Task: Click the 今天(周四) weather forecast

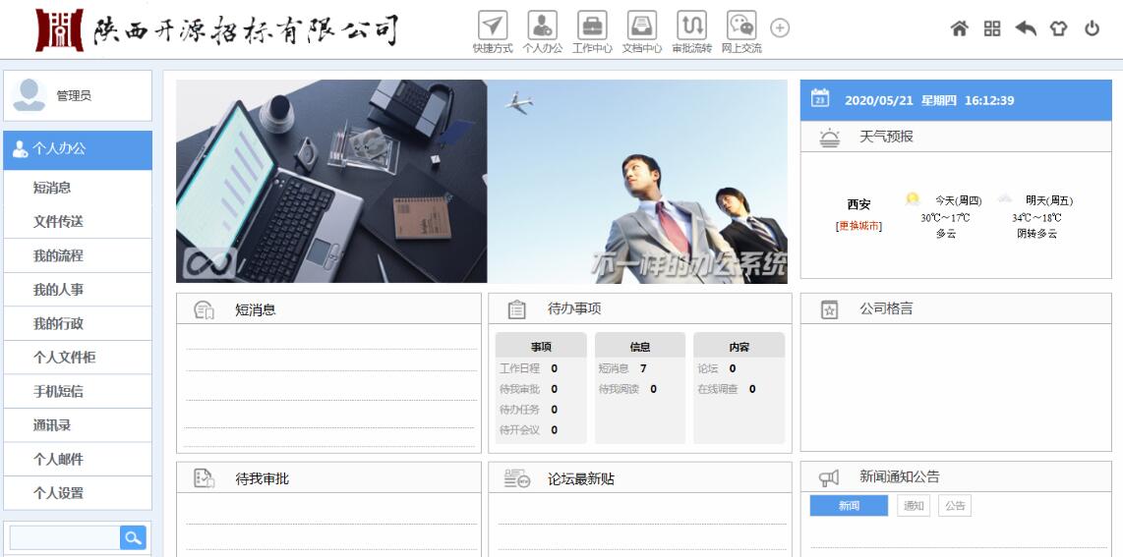Action: pyautogui.click(x=945, y=217)
